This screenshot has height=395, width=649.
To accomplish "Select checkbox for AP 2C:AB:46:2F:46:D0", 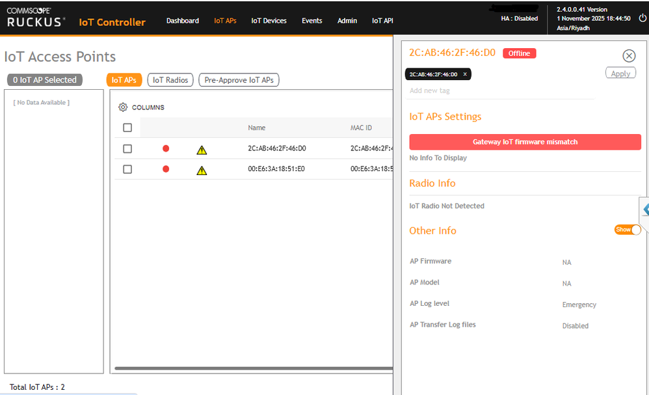I will [x=127, y=148].
